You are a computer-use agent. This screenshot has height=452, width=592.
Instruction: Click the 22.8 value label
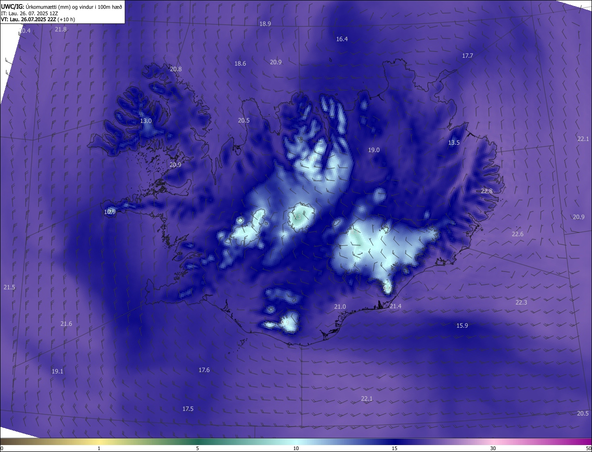[487, 191]
